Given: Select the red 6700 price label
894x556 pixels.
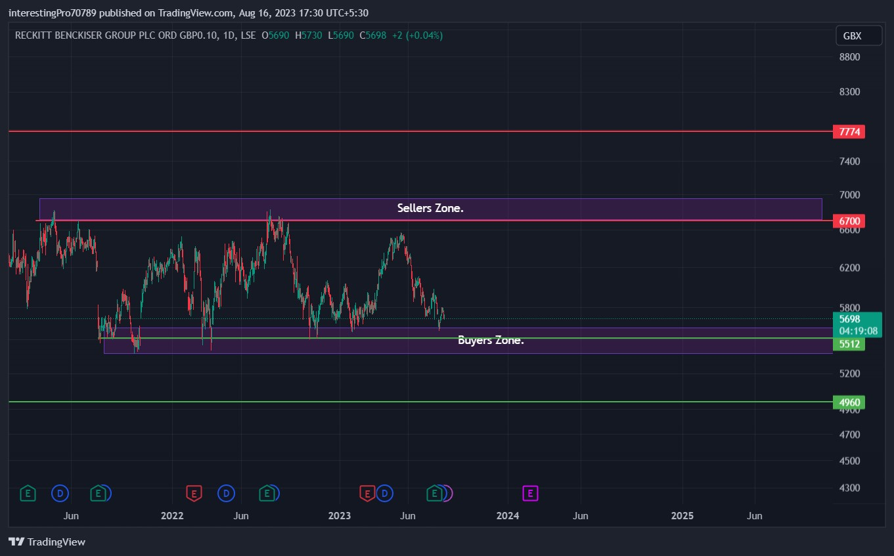Looking at the screenshot, I should tap(849, 221).
